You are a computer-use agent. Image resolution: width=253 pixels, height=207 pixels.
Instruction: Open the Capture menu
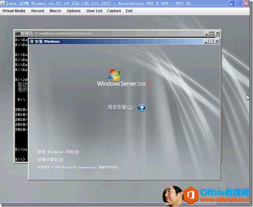pyautogui.click(x=114, y=11)
